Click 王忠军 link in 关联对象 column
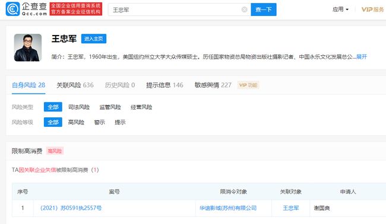The height and width of the screenshot is (224, 386). 291,208
